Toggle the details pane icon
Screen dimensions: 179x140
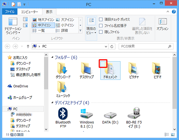25,25
